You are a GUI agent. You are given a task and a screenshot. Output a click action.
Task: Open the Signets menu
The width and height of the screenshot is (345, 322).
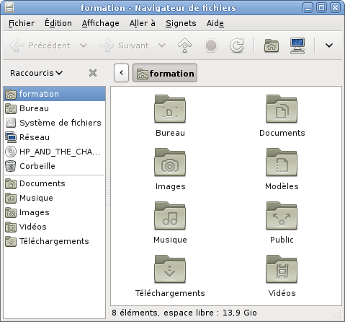tap(181, 23)
